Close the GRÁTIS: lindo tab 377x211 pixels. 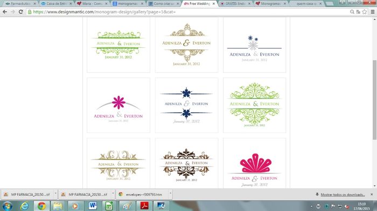pyautogui.click(x=249, y=4)
